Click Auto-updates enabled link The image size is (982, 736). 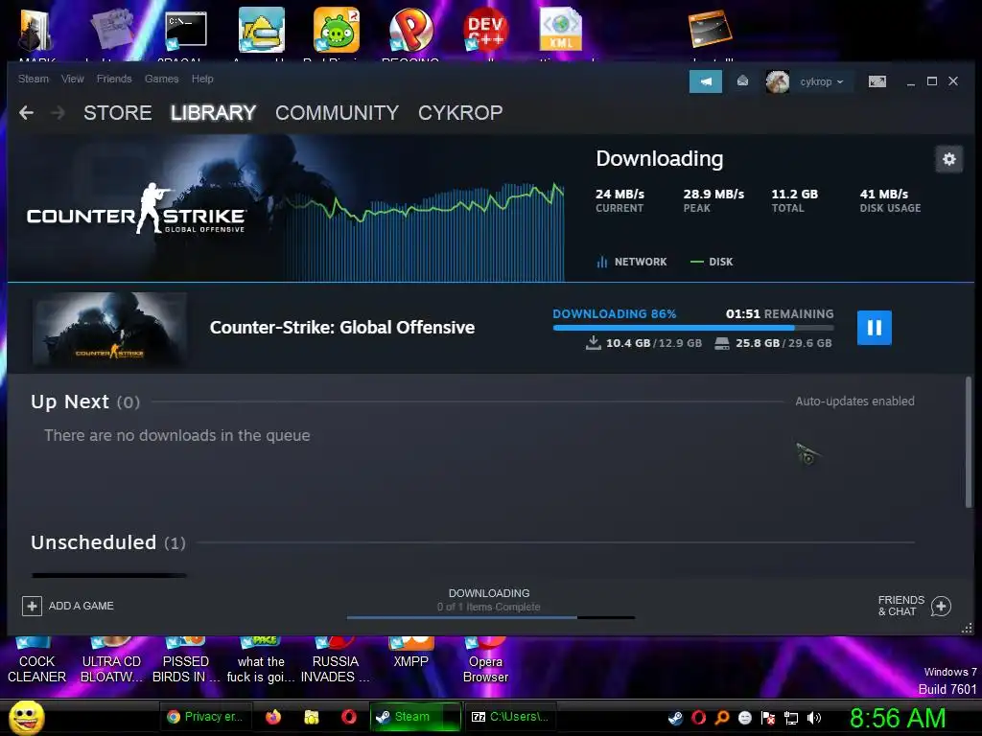point(854,402)
